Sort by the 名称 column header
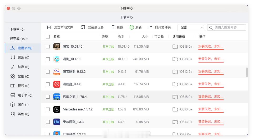The width and height of the screenshot is (253, 140). [57, 37]
